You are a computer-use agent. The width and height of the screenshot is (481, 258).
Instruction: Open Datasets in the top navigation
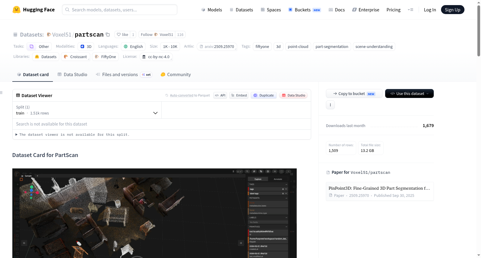241,10
